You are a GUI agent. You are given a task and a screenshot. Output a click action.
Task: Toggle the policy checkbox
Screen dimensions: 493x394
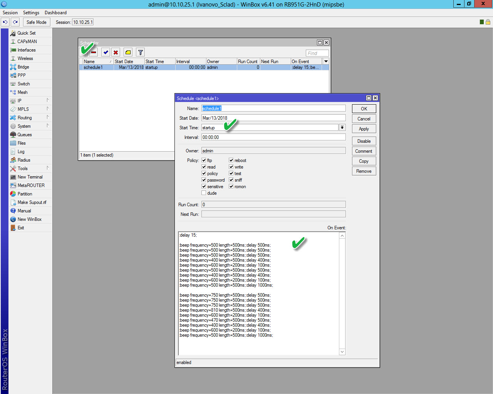[204, 174]
